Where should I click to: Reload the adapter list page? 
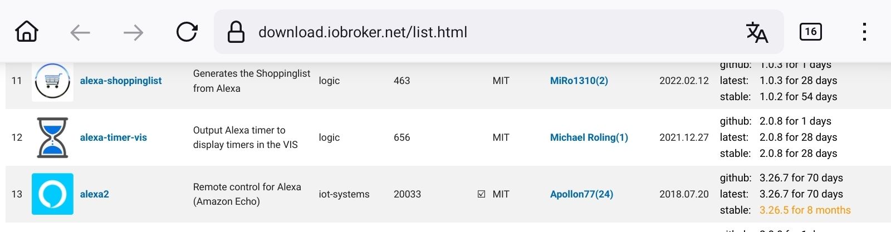[187, 32]
